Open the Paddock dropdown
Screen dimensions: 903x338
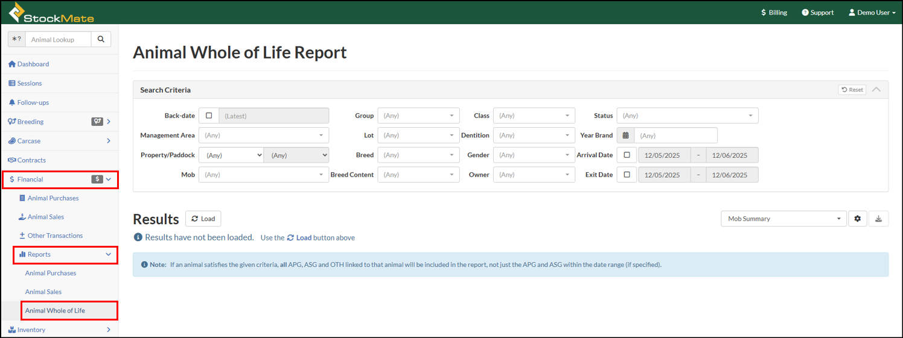[x=296, y=155]
